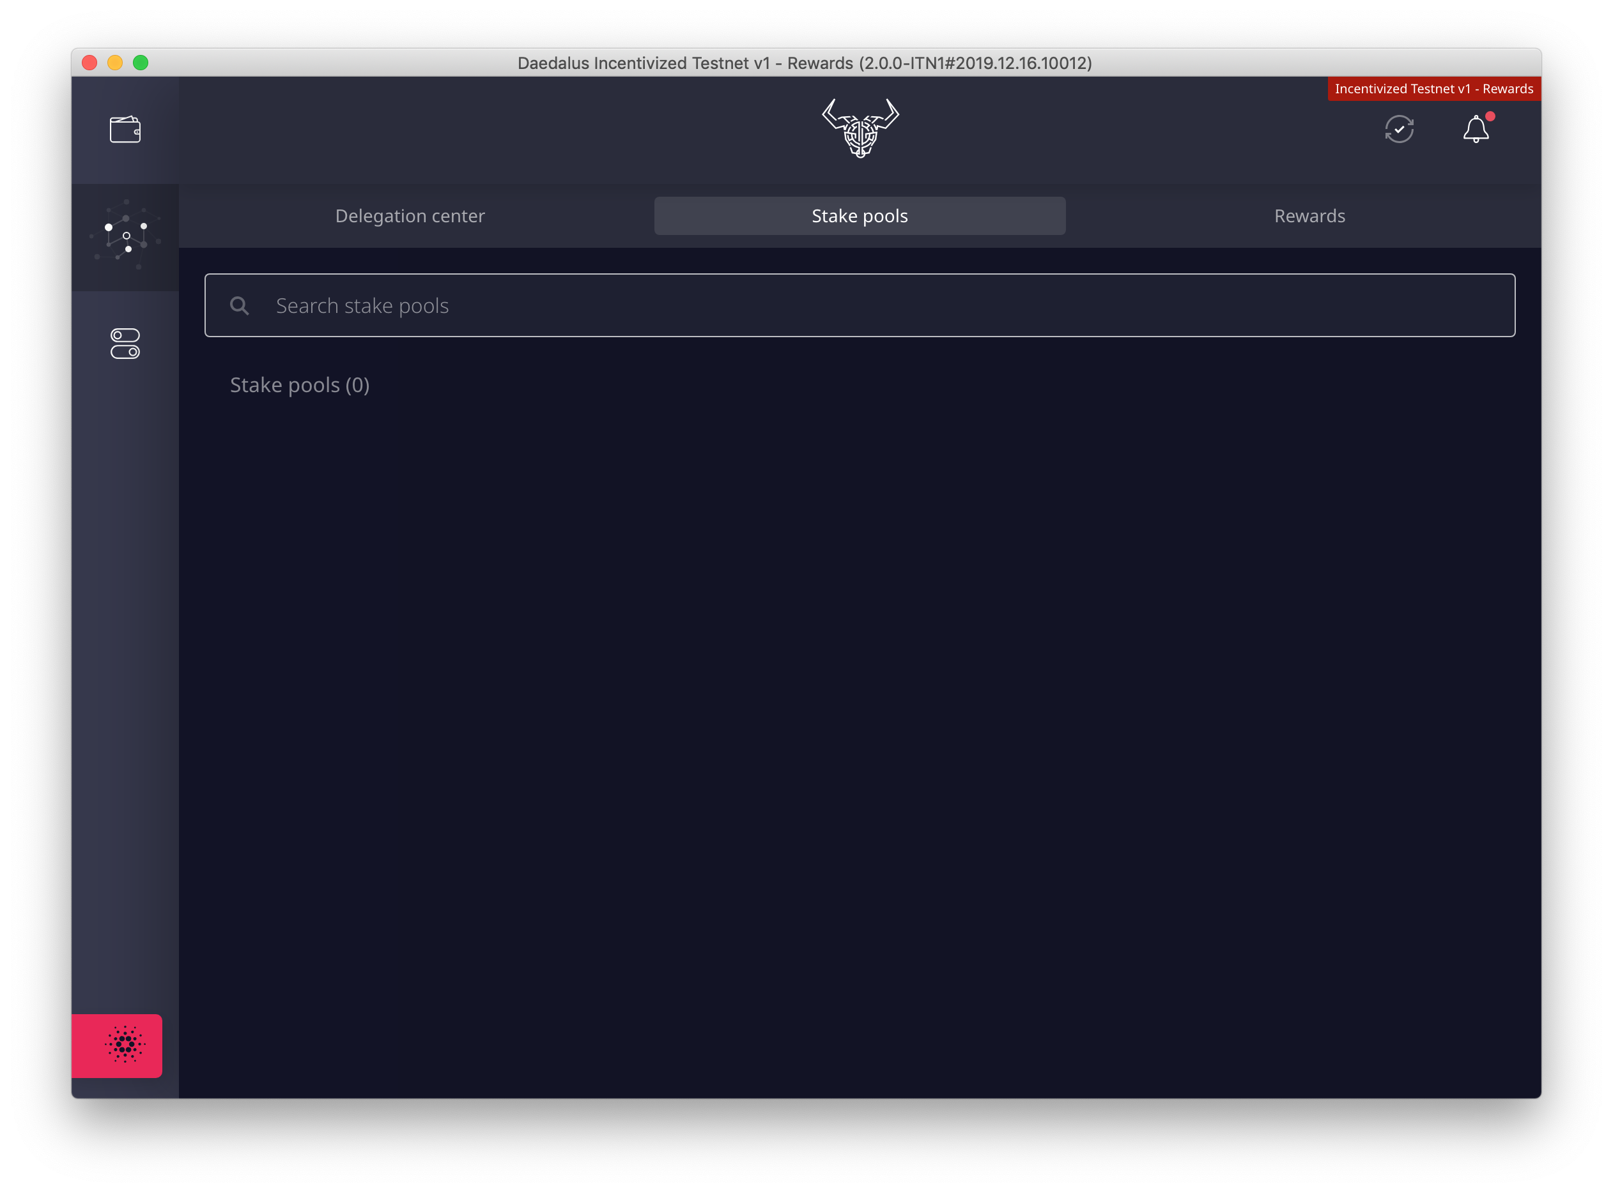This screenshot has height=1193, width=1613.
Task: Open the wallets sidebar icon
Action: (125, 130)
